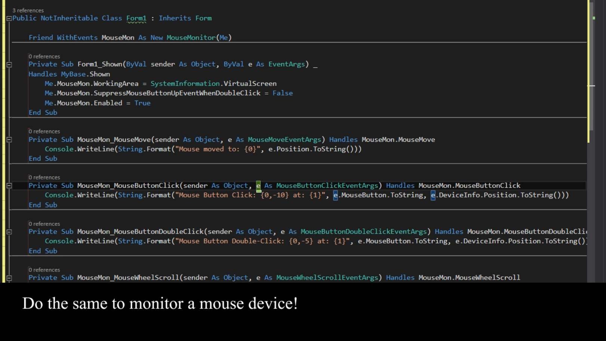Select the SystemInformation.VirtualScreen identifier

click(x=213, y=83)
